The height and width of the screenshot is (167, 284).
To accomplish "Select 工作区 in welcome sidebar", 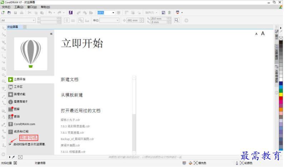I will [x=31, y=87].
